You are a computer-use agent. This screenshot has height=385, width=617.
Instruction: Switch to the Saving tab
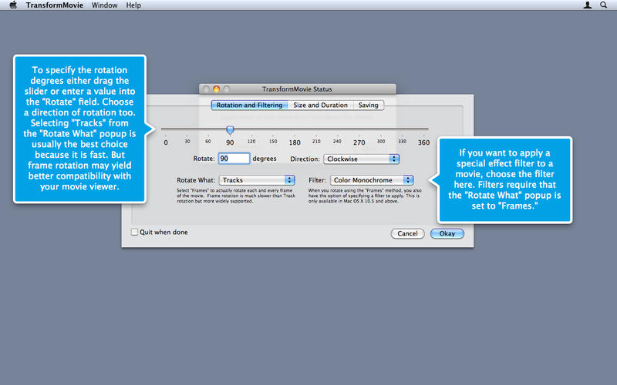(x=369, y=105)
